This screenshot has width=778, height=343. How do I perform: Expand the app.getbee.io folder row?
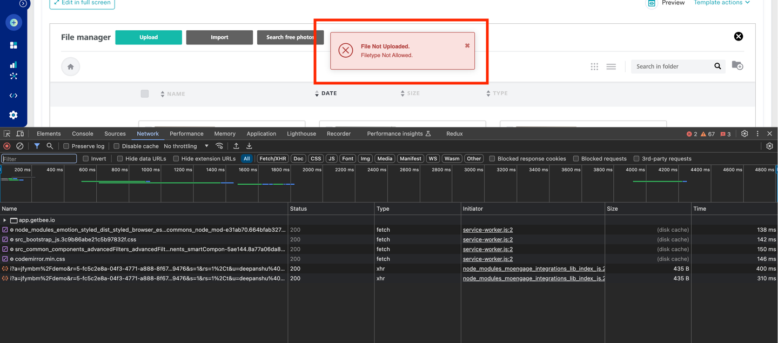tap(5, 220)
